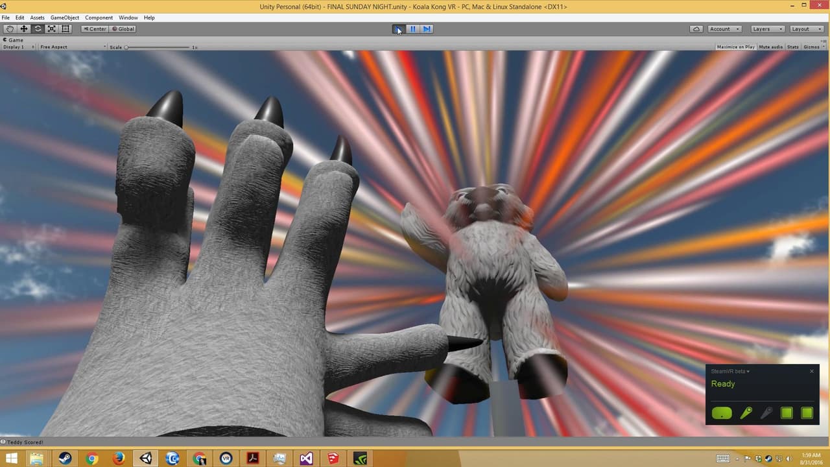This screenshot has height=467, width=830.
Task: Open the second Chrome profile taskbar icon
Action: coord(199,459)
